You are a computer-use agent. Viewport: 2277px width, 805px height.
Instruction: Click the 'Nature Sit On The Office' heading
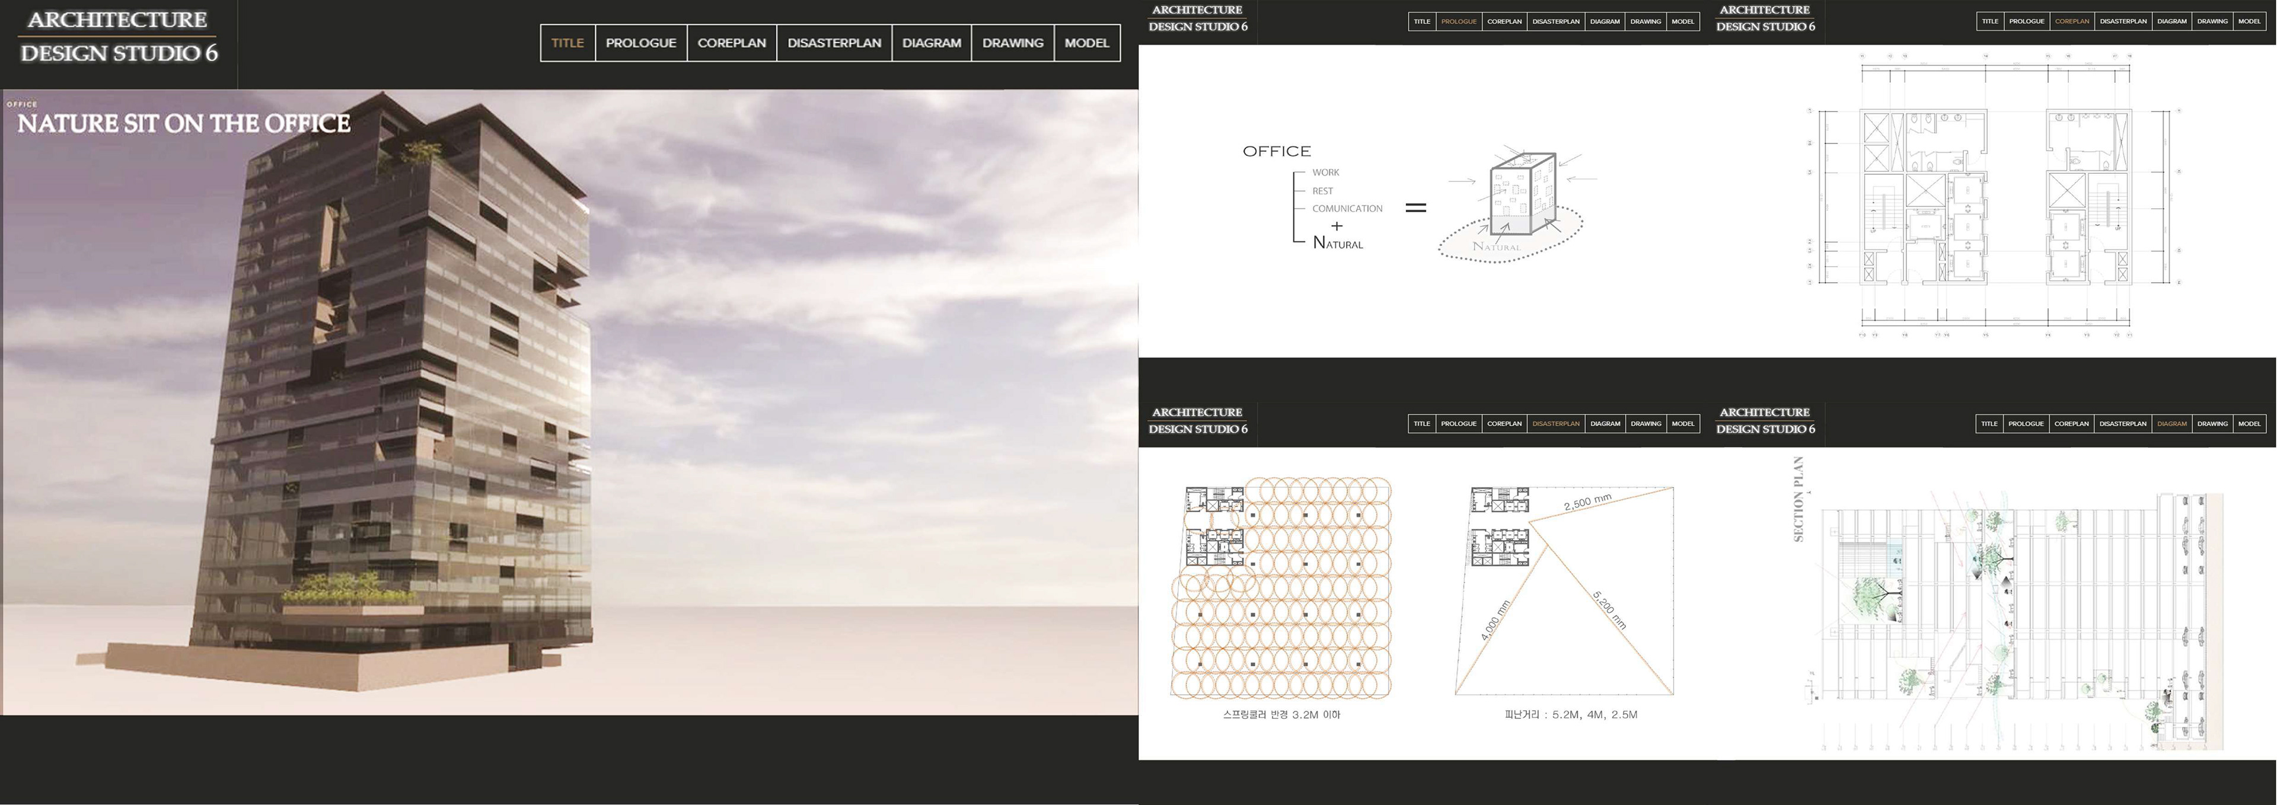[184, 124]
